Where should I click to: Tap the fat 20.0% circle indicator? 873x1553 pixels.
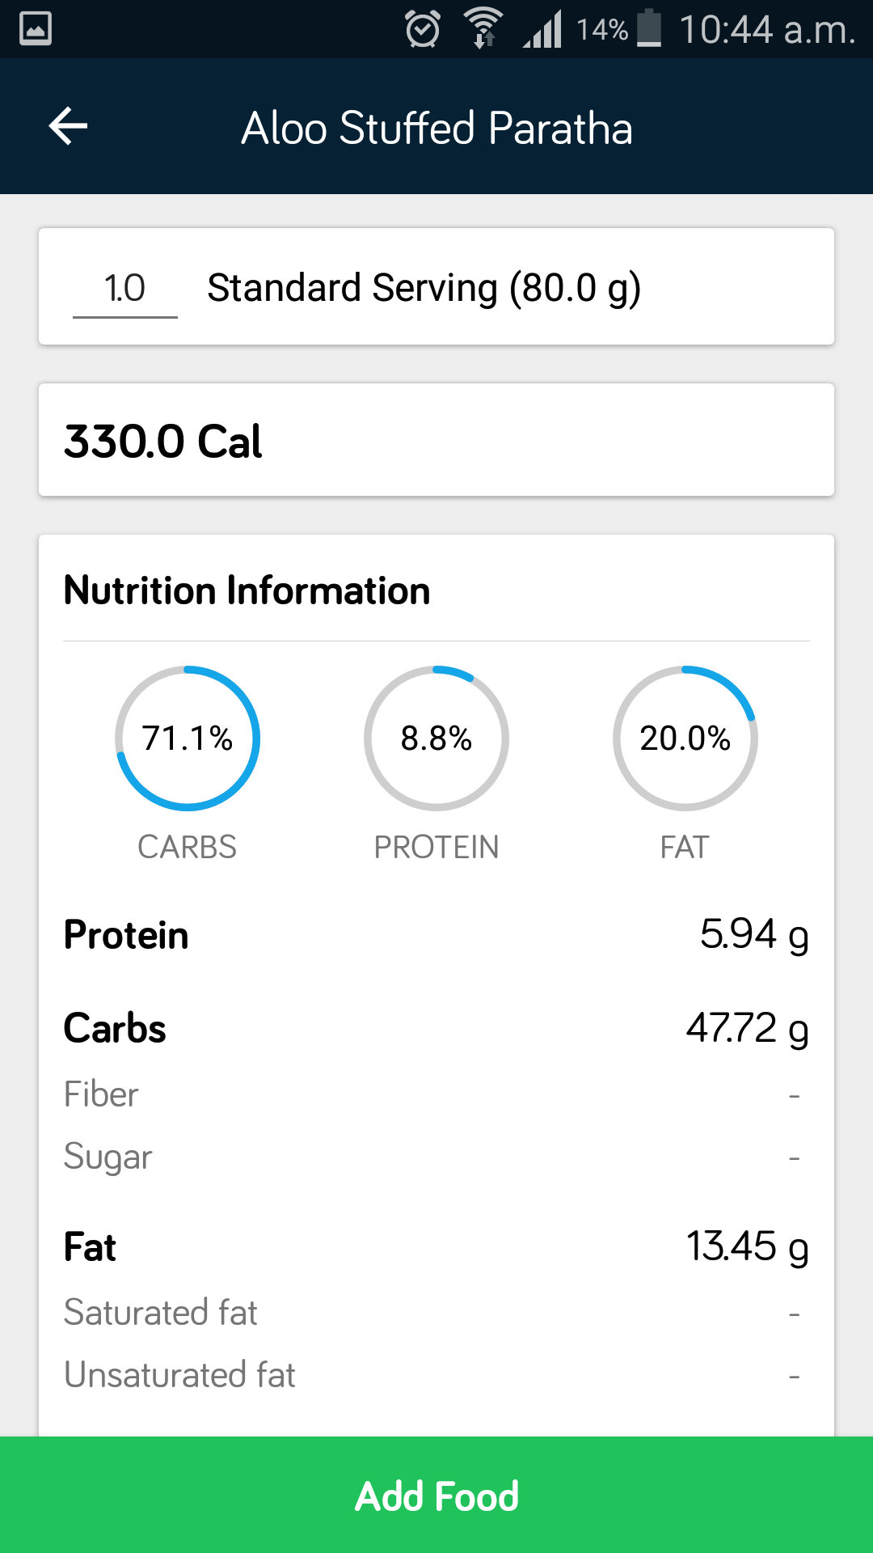tap(685, 738)
